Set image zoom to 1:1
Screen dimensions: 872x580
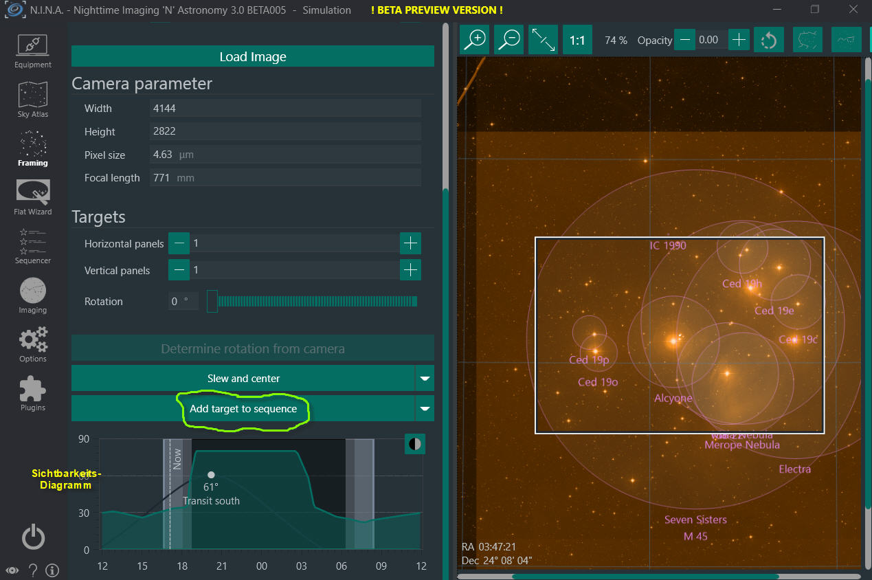click(x=577, y=40)
